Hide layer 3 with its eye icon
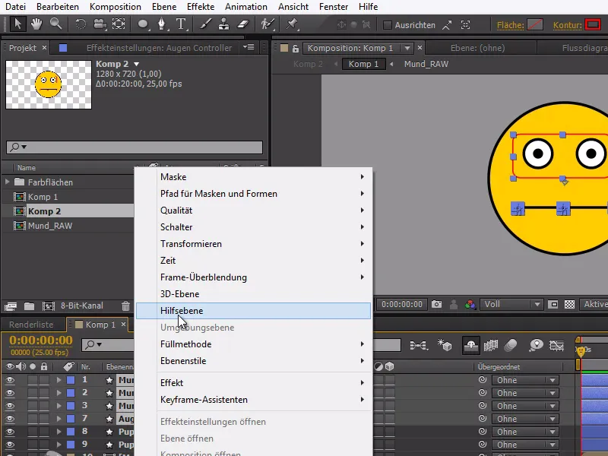Image resolution: width=608 pixels, height=456 pixels. [x=10, y=406]
